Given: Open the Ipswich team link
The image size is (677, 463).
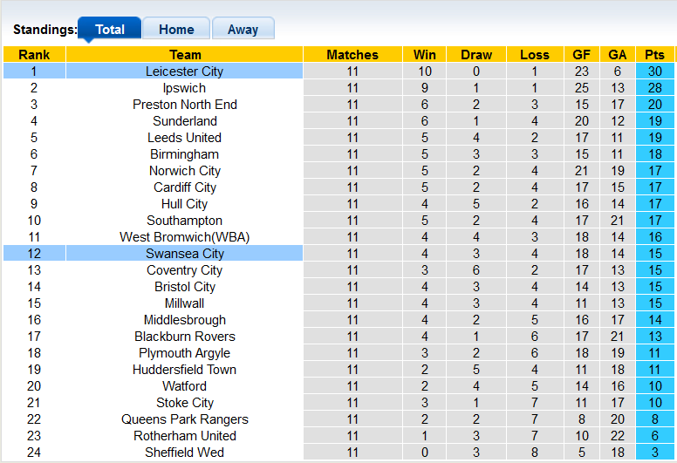Looking at the screenshot, I should pyautogui.click(x=184, y=88).
